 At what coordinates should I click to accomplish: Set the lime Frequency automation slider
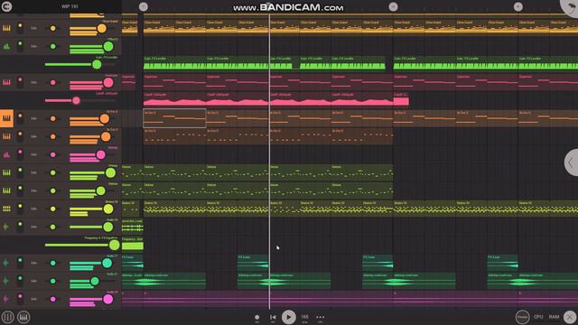click(115, 245)
